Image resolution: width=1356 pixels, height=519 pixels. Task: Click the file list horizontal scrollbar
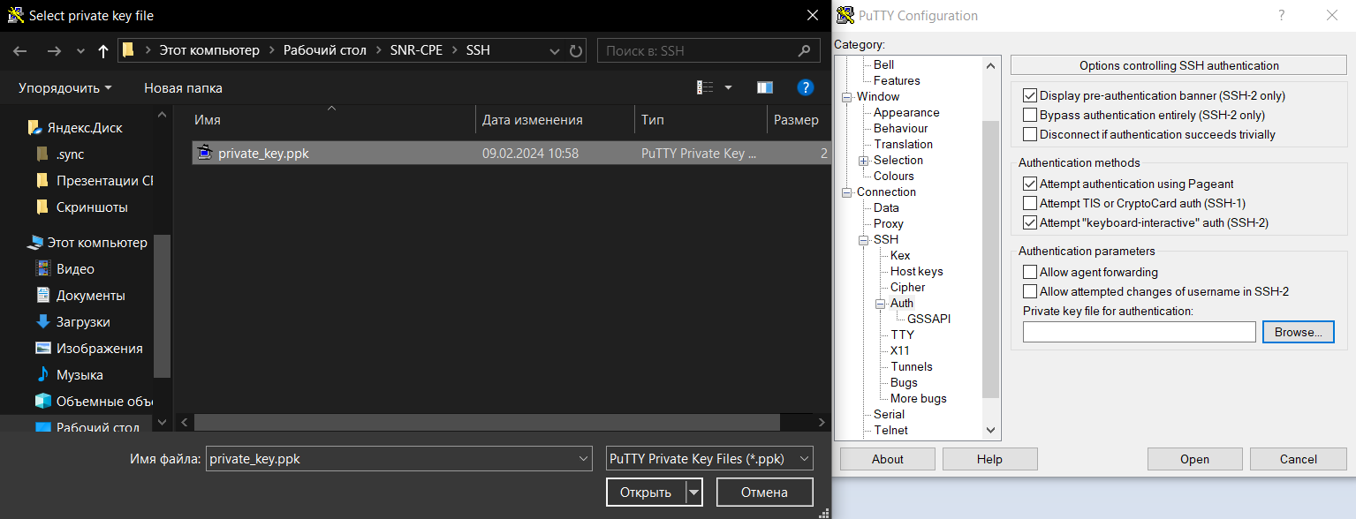tap(495, 423)
